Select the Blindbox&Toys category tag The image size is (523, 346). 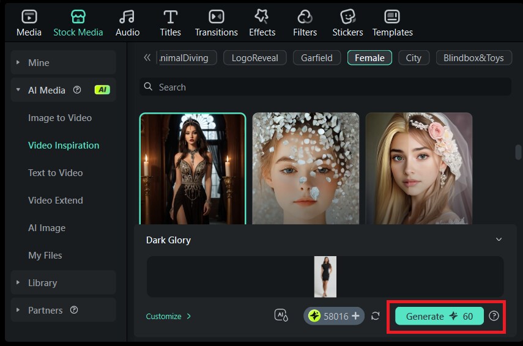473,58
